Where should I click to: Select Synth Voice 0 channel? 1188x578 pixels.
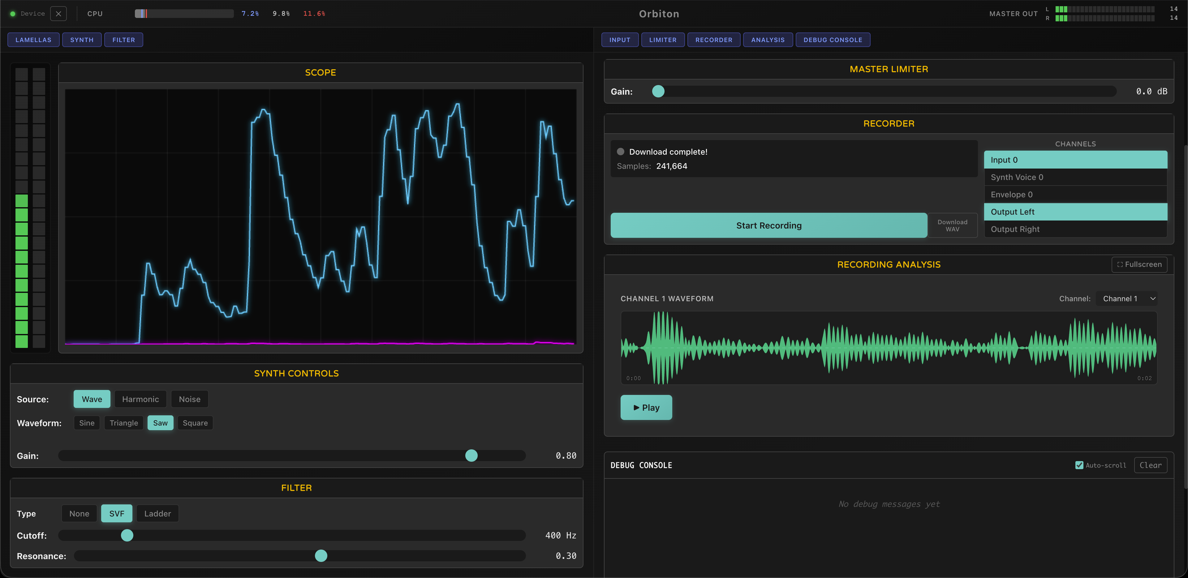pyautogui.click(x=1075, y=178)
